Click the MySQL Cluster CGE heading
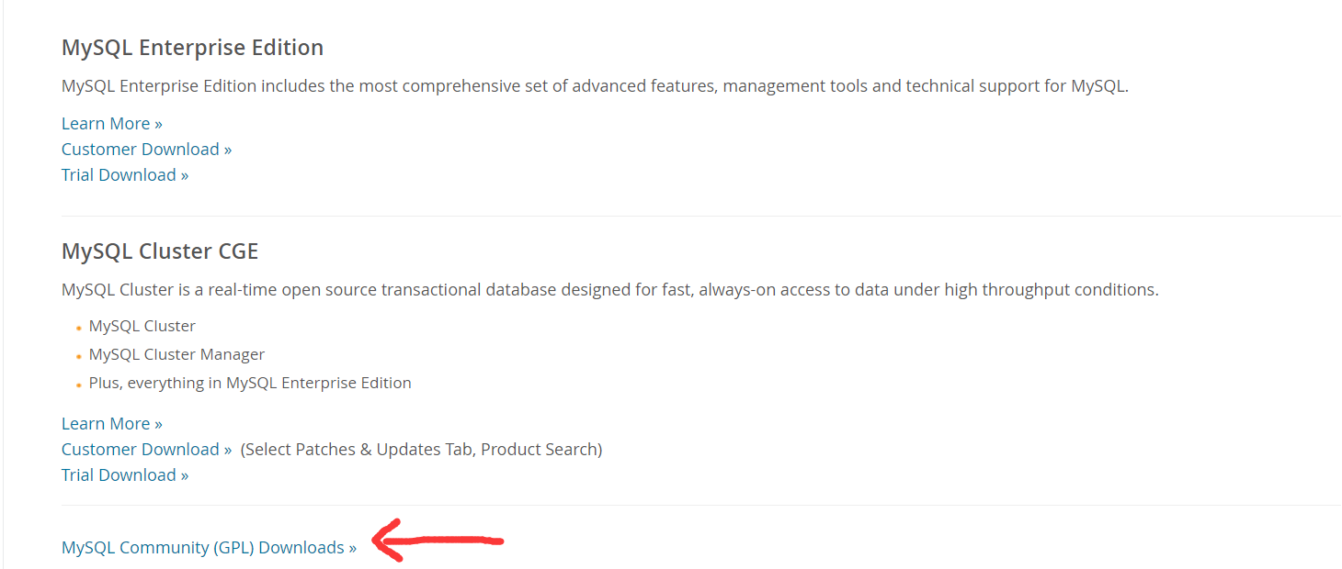Screen dimensions: 1342x569 point(160,251)
